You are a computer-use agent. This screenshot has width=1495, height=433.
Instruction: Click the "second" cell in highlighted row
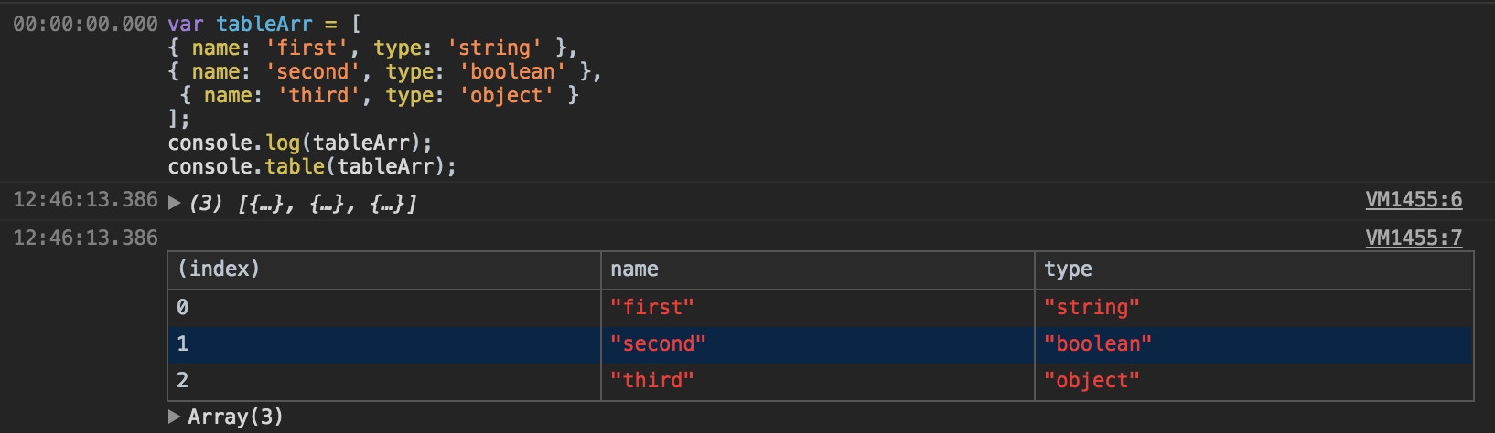658,344
